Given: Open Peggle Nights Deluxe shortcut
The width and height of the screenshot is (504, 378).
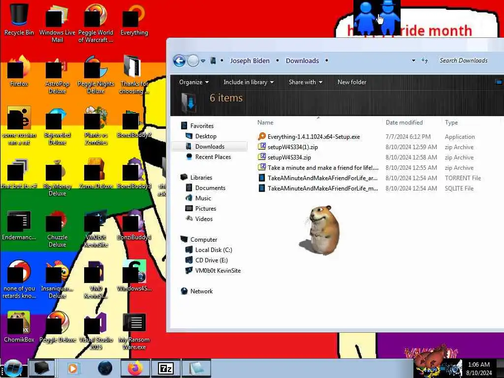Looking at the screenshot, I should tap(96, 75).
